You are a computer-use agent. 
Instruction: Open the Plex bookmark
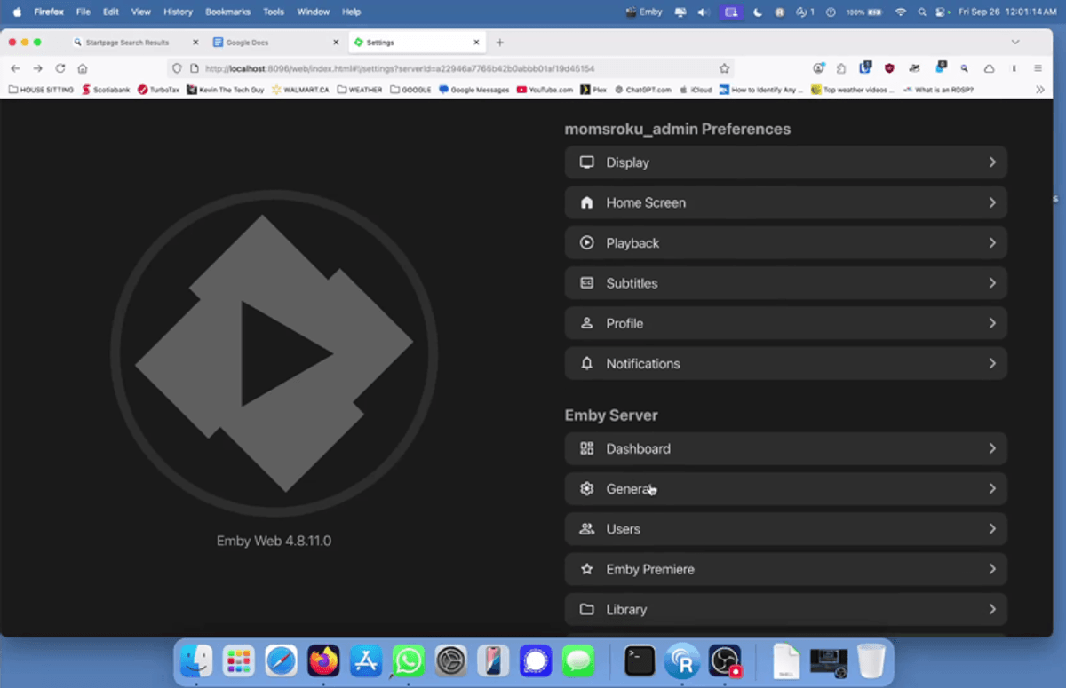[593, 90]
